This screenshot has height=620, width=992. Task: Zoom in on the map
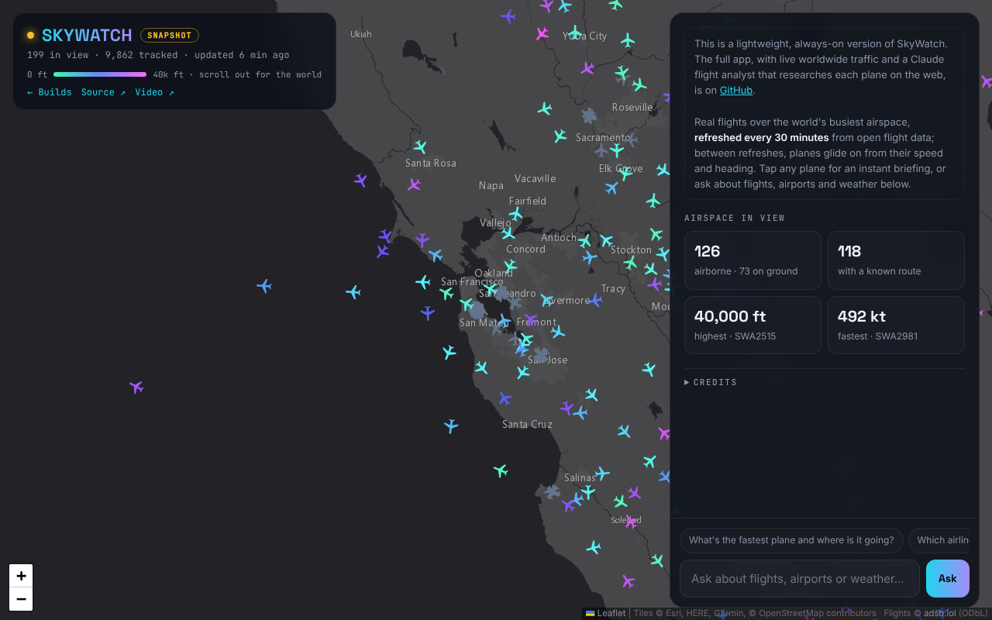[x=21, y=576]
